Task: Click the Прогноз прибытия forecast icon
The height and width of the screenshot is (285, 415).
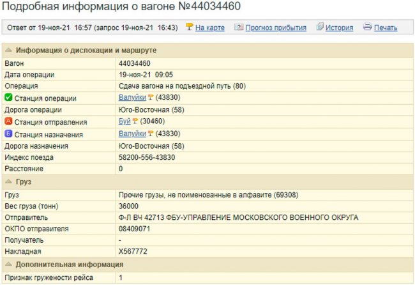Action: 239,27
